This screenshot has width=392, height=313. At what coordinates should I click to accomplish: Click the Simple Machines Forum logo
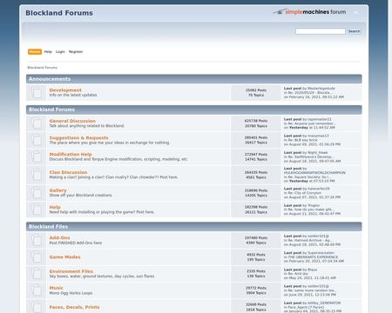point(309,12)
